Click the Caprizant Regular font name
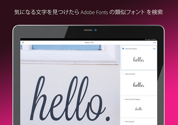Image resolution: width=178 pixels, height=125 pixels. pos(131,49)
